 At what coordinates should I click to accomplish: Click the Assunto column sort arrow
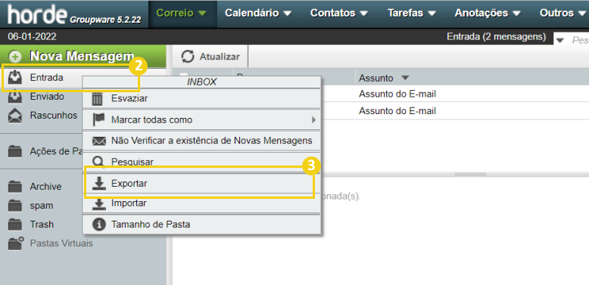tap(404, 78)
